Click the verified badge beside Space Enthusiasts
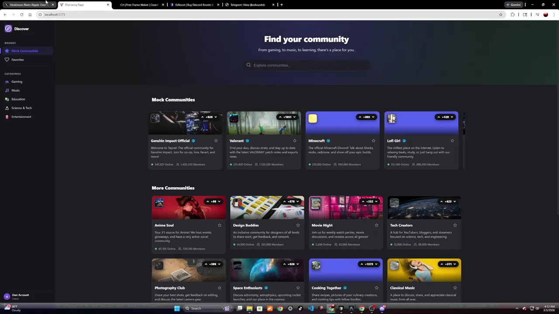The height and width of the screenshot is (314, 559). (266, 288)
